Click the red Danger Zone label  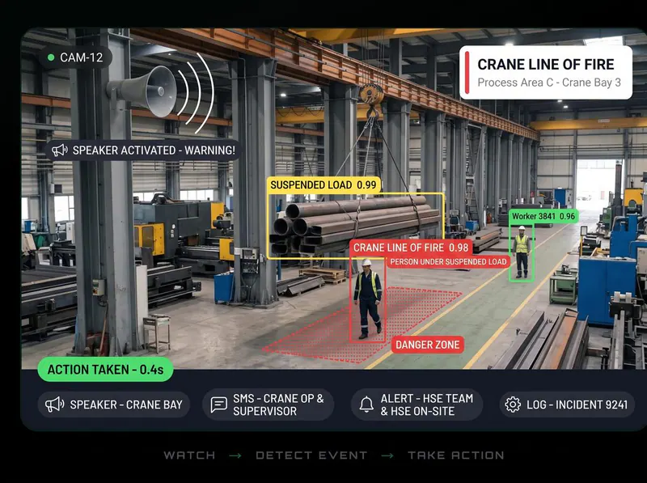pos(428,345)
